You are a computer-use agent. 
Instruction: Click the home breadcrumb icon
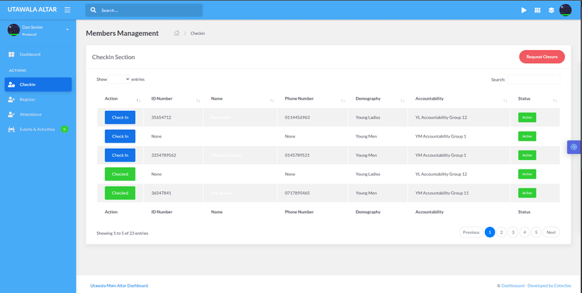(177, 33)
